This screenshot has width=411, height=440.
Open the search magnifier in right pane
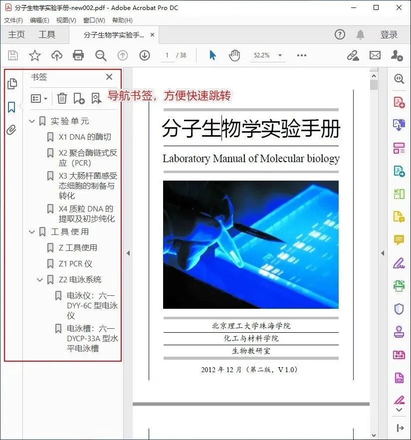pyautogui.click(x=399, y=79)
